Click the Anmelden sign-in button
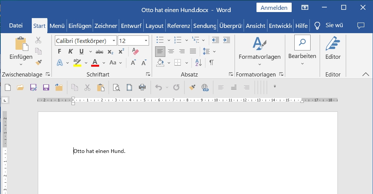 (274, 8)
